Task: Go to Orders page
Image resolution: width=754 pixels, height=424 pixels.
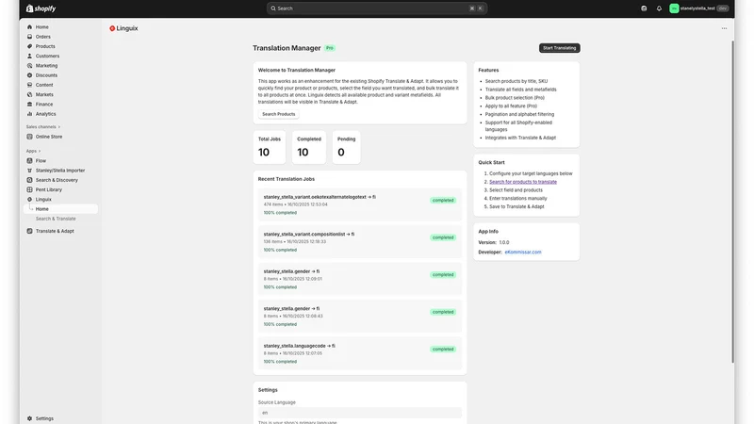Action: (x=42, y=37)
